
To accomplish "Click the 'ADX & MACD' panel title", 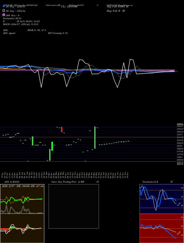I will point(12,182).
